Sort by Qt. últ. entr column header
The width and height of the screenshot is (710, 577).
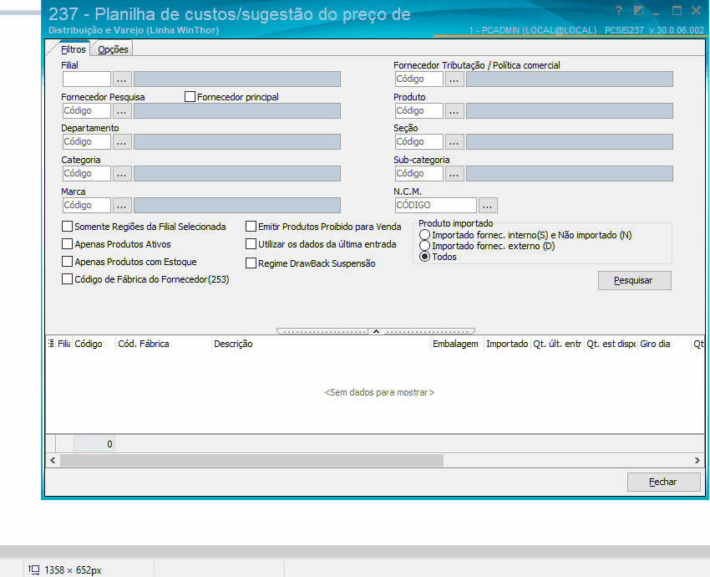tap(558, 344)
